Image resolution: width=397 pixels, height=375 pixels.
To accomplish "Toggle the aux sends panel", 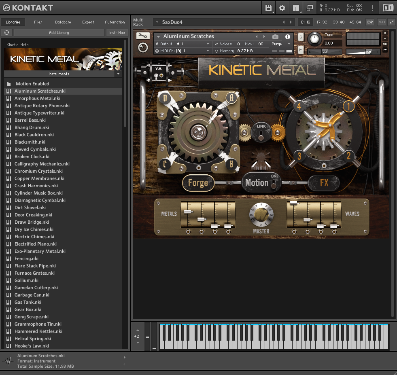I will point(381,22).
